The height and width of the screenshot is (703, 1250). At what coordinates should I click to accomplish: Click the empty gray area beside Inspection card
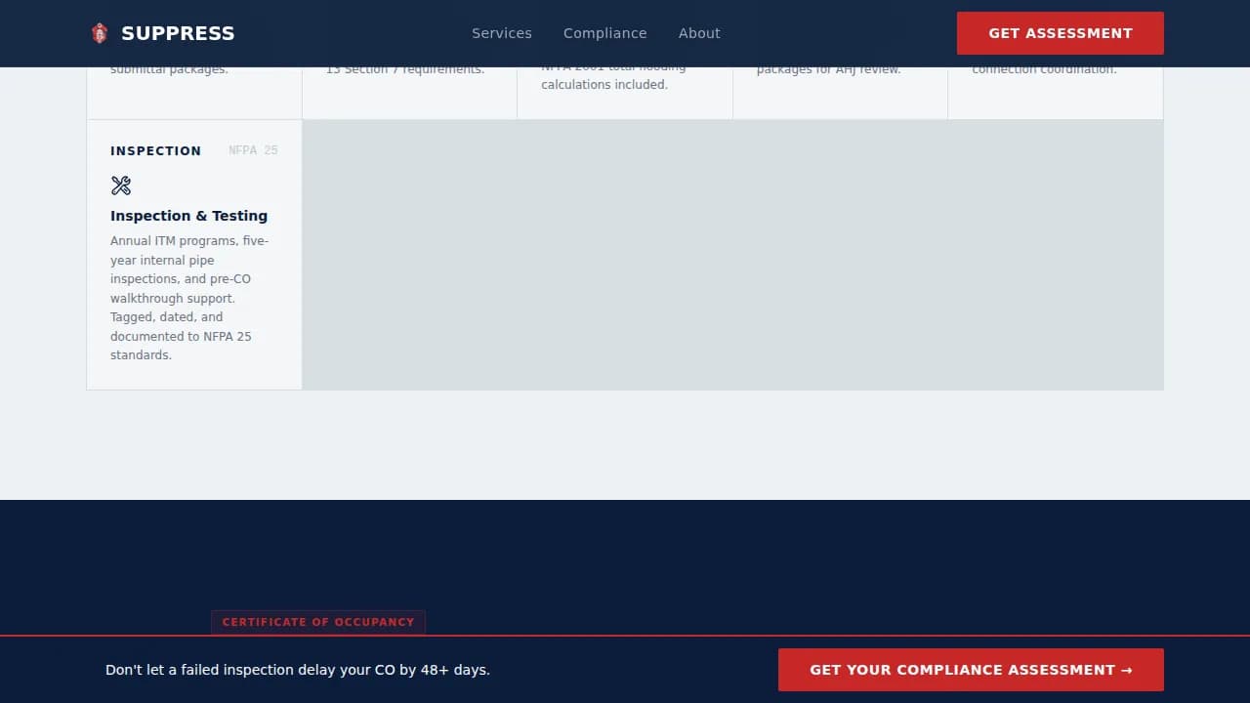[x=732, y=255]
